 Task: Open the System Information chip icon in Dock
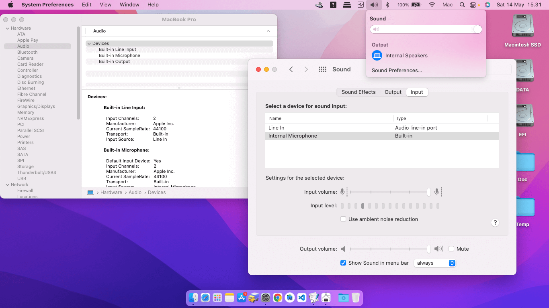pos(326,298)
